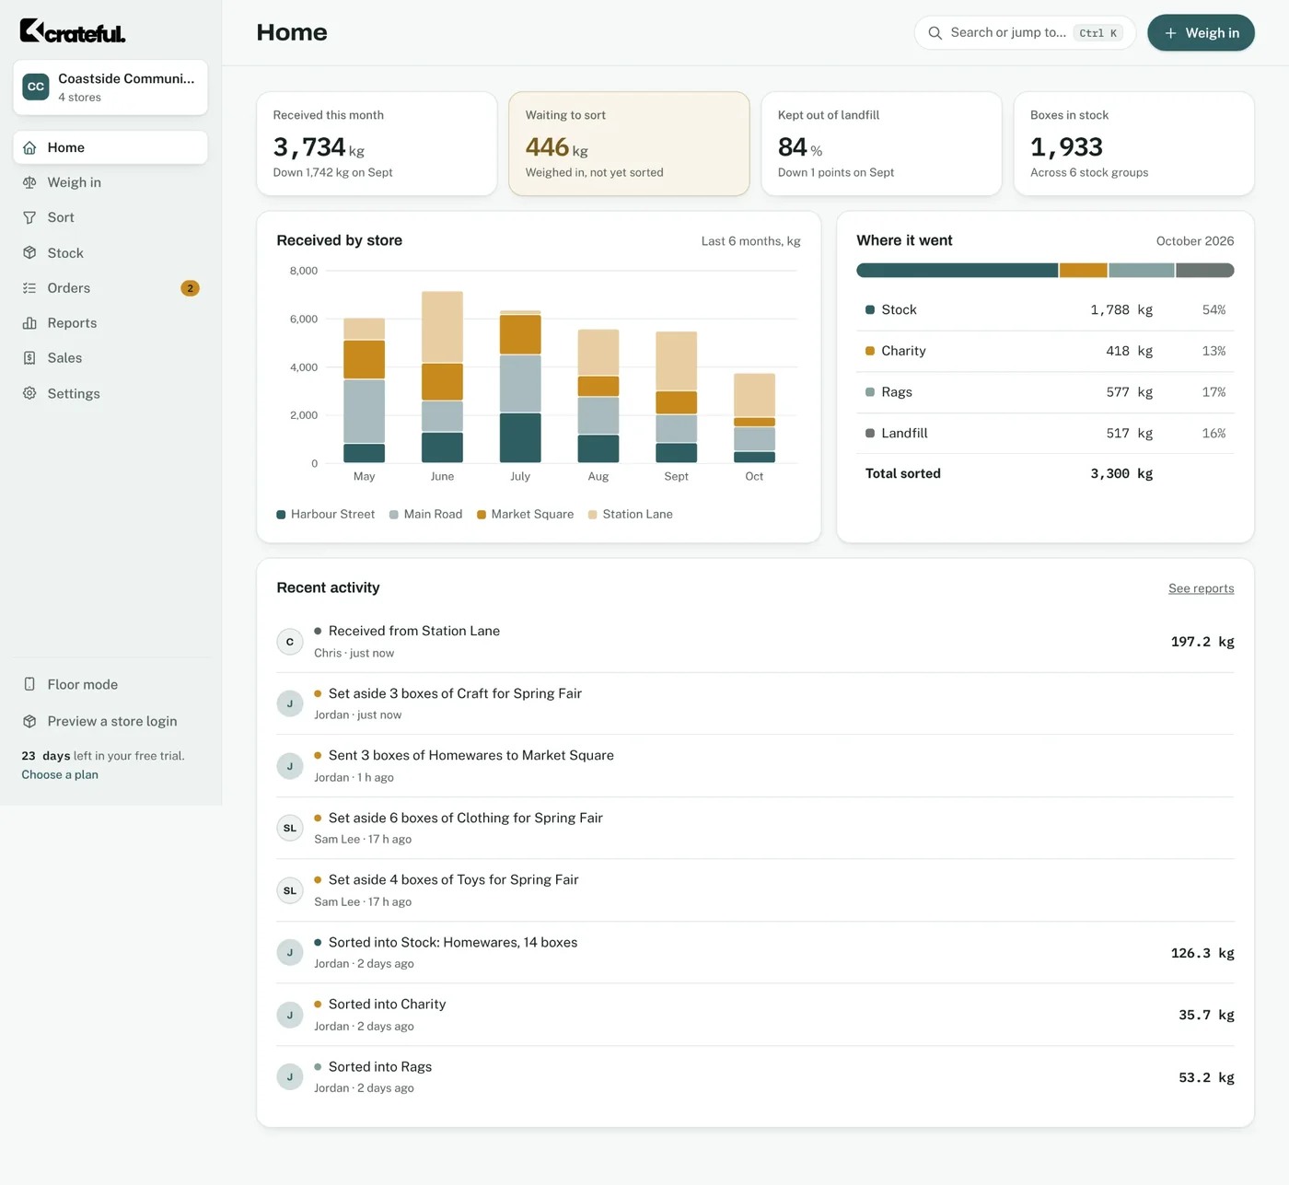Click the search magnifier icon

935,33
